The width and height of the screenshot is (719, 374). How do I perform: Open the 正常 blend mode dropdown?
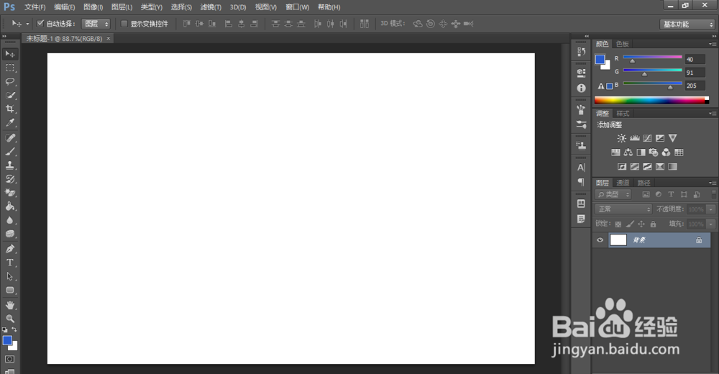coord(623,209)
